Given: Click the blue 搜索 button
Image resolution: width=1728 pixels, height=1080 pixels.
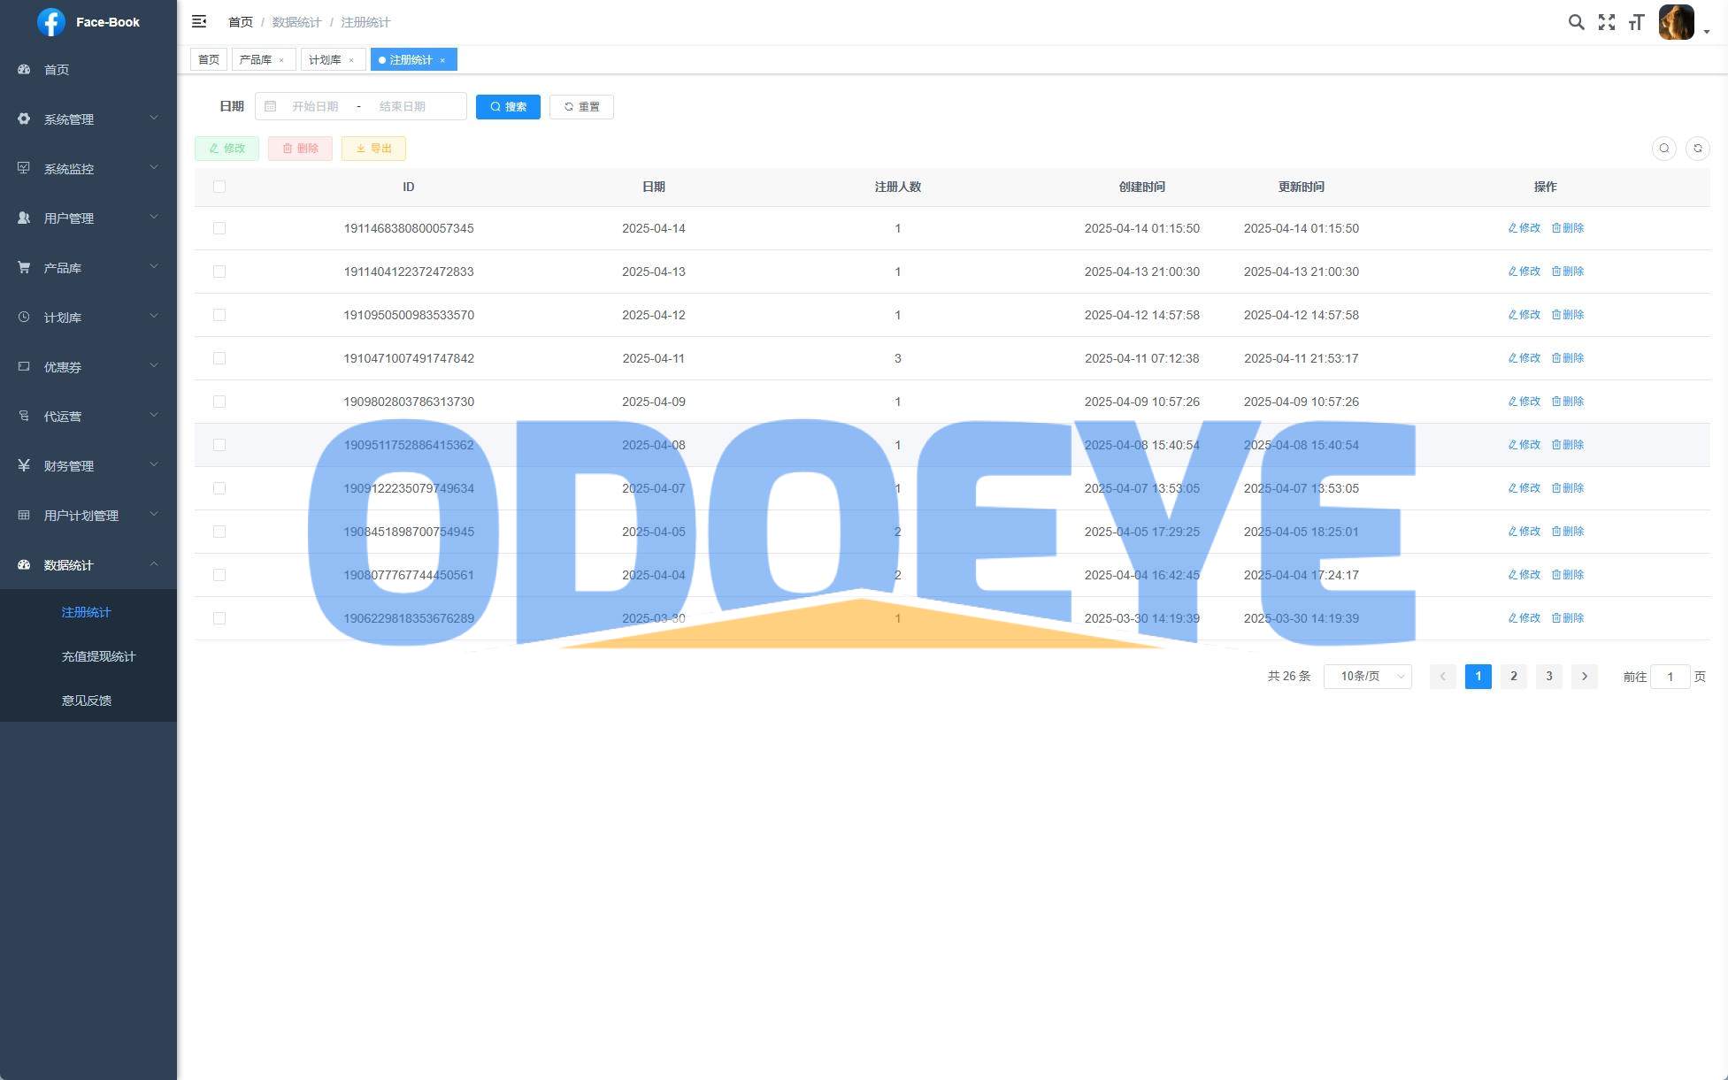Looking at the screenshot, I should click(x=508, y=107).
